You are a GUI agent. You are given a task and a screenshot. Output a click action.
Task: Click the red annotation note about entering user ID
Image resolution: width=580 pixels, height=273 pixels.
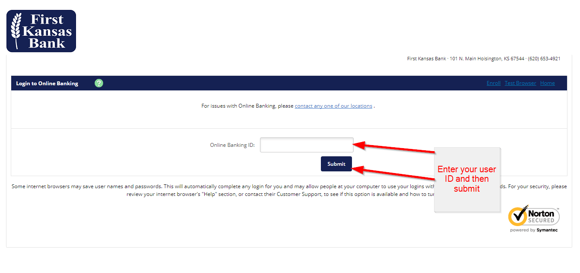coord(467,179)
